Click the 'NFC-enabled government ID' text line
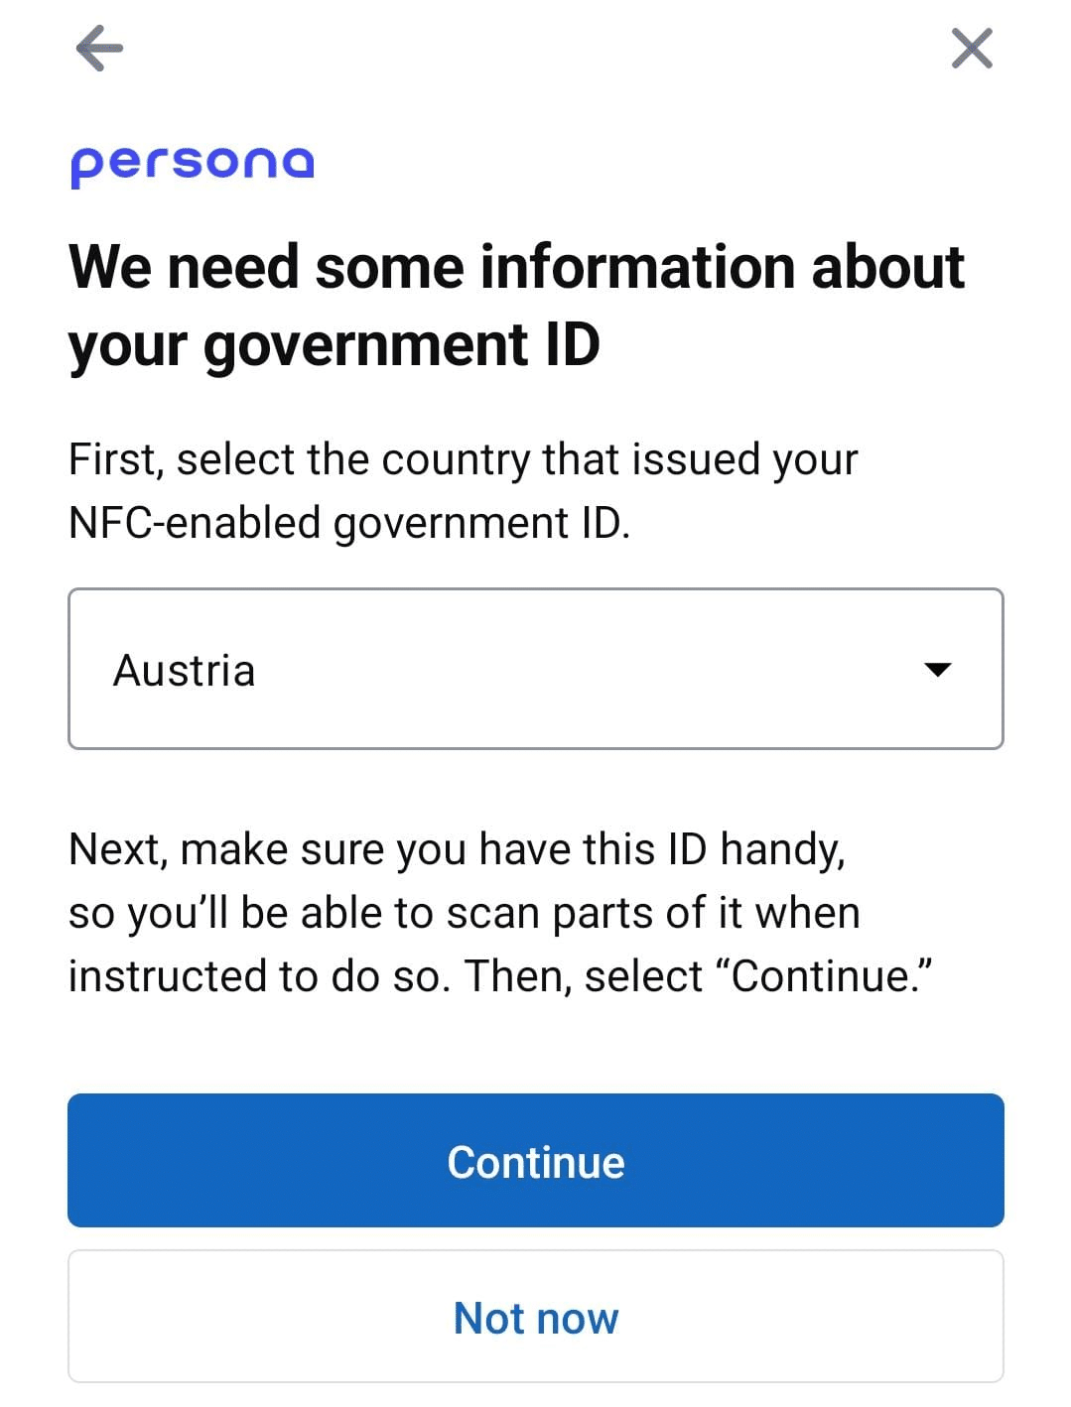 click(x=349, y=523)
